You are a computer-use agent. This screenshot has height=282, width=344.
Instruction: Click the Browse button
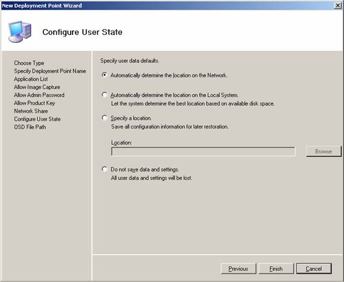323,152
